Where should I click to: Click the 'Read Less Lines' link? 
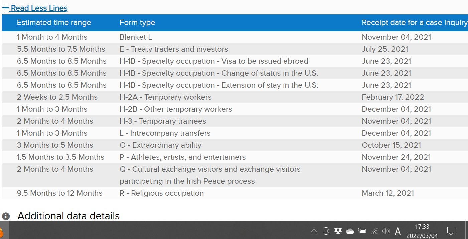(39, 8)
